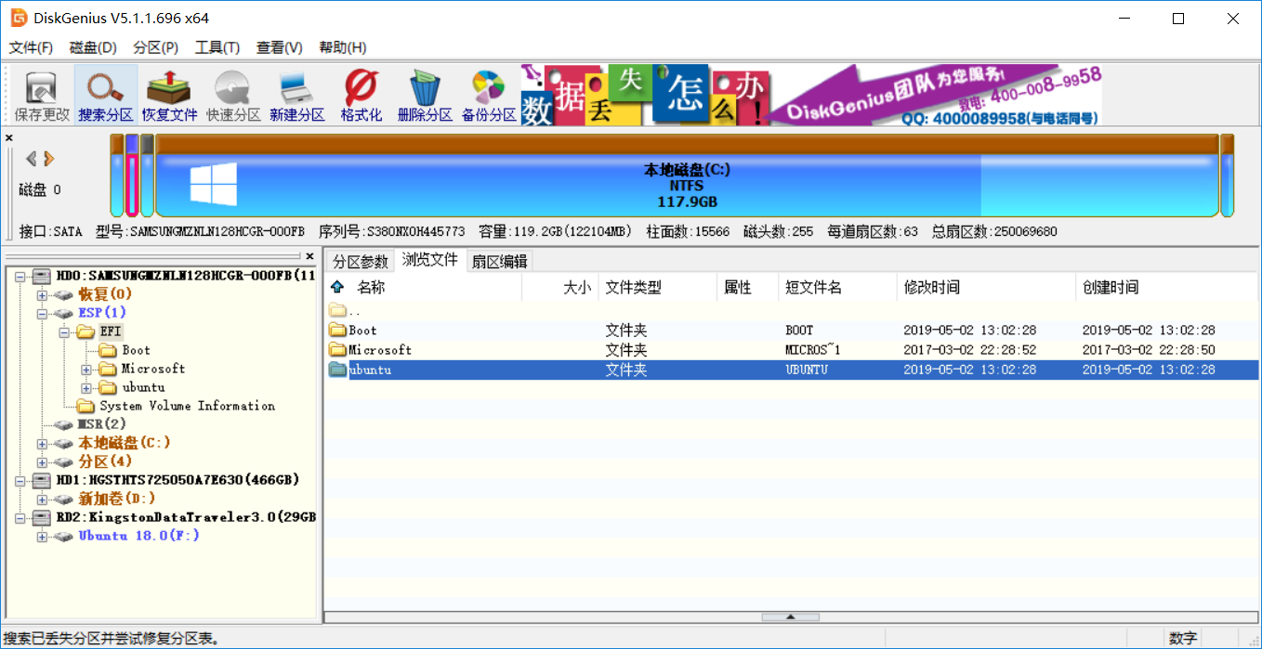
Task: Open the 磁盘(D) menu
Action: coord(93,47)
